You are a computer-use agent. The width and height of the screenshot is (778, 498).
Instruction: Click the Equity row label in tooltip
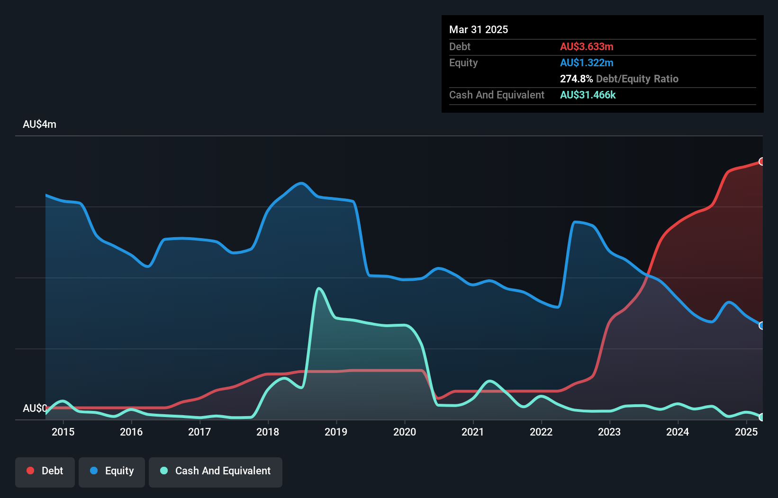point(463,62)
